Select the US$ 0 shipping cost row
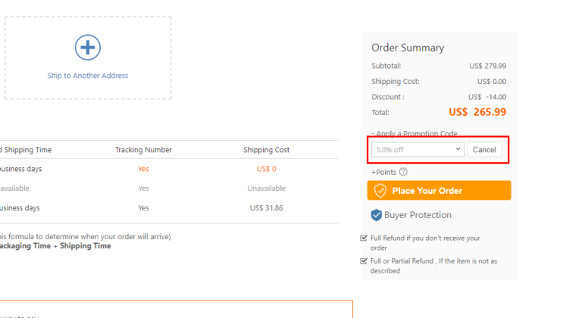Screen dimensions: 563x318 tap(169, 169)
